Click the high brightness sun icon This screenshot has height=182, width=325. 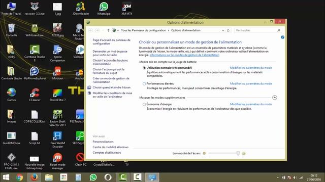point(244,153)
